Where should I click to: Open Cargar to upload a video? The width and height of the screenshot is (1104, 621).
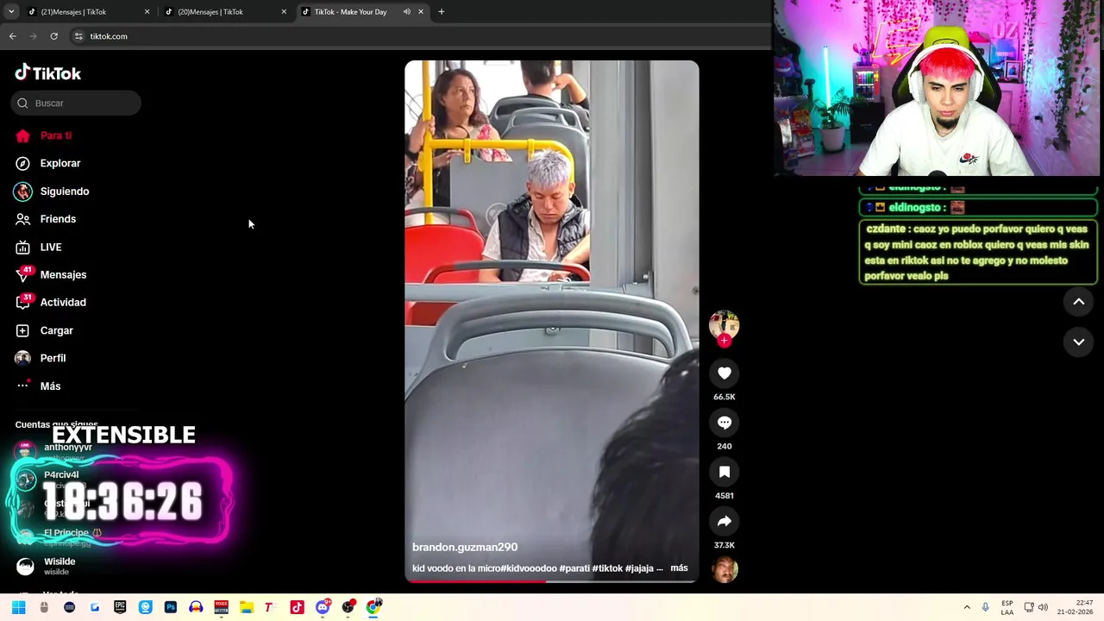tap(44, 330)
